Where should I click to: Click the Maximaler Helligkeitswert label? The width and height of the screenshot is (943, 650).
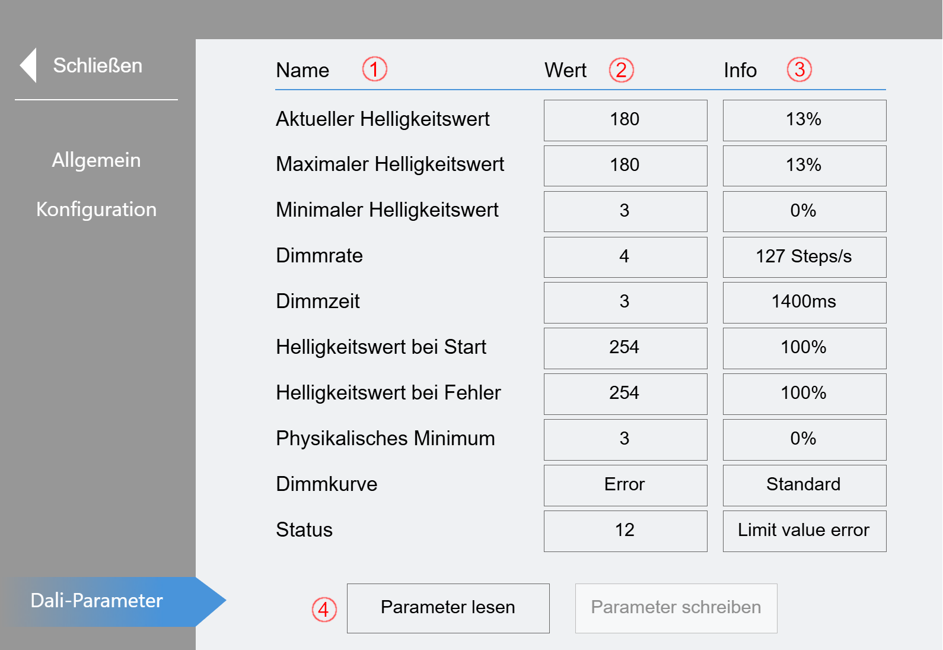[390, 164]
